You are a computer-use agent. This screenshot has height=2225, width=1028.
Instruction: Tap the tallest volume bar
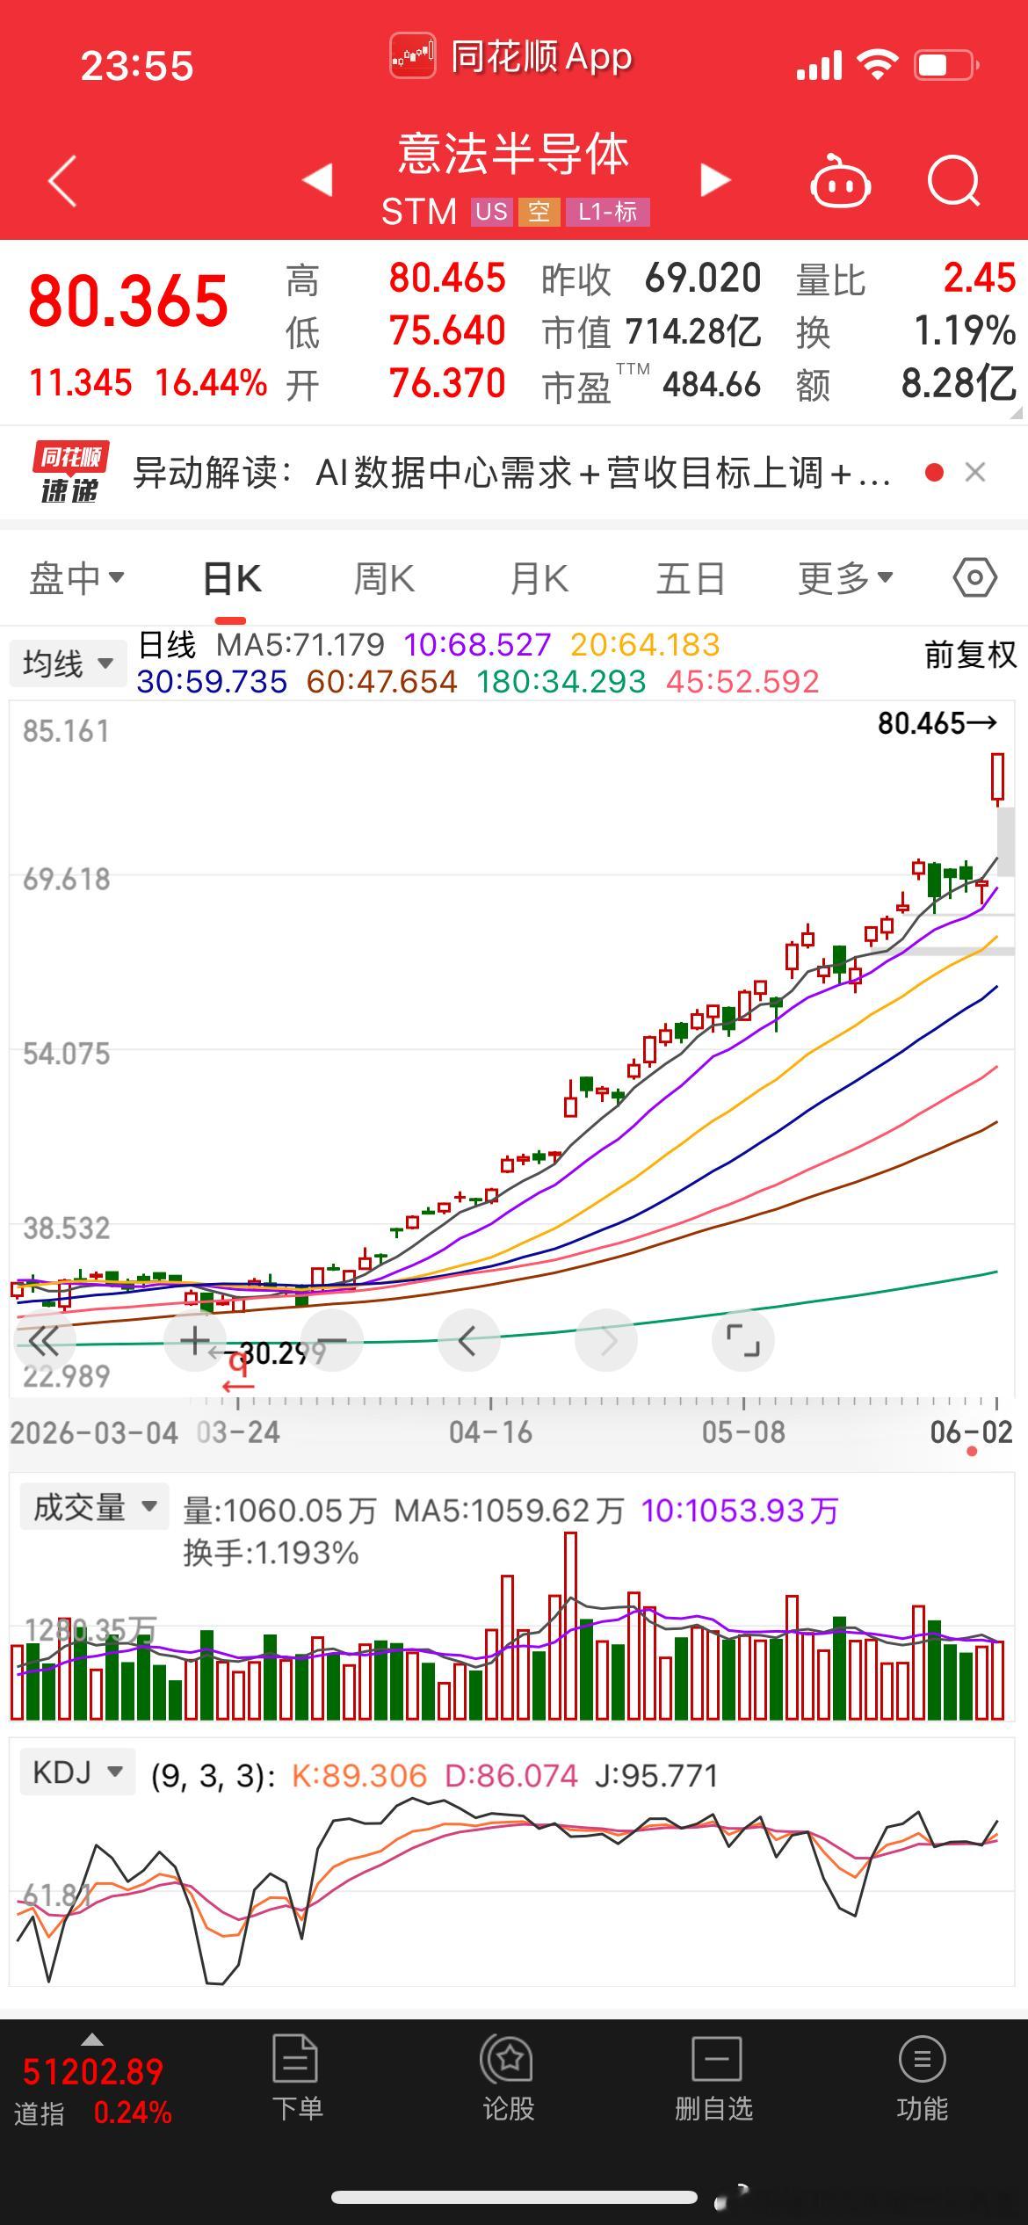570,1626
